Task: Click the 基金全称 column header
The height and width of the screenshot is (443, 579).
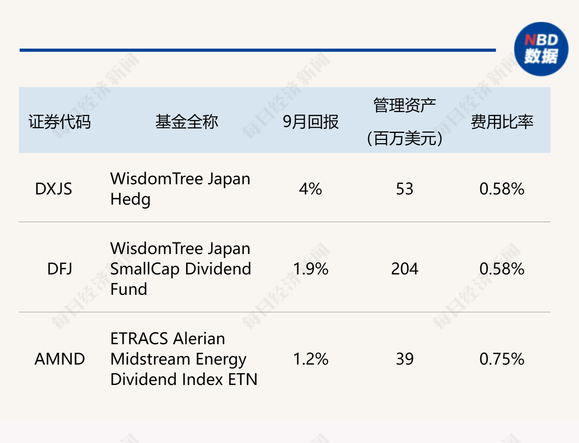Action: click(x=186, y=122)
